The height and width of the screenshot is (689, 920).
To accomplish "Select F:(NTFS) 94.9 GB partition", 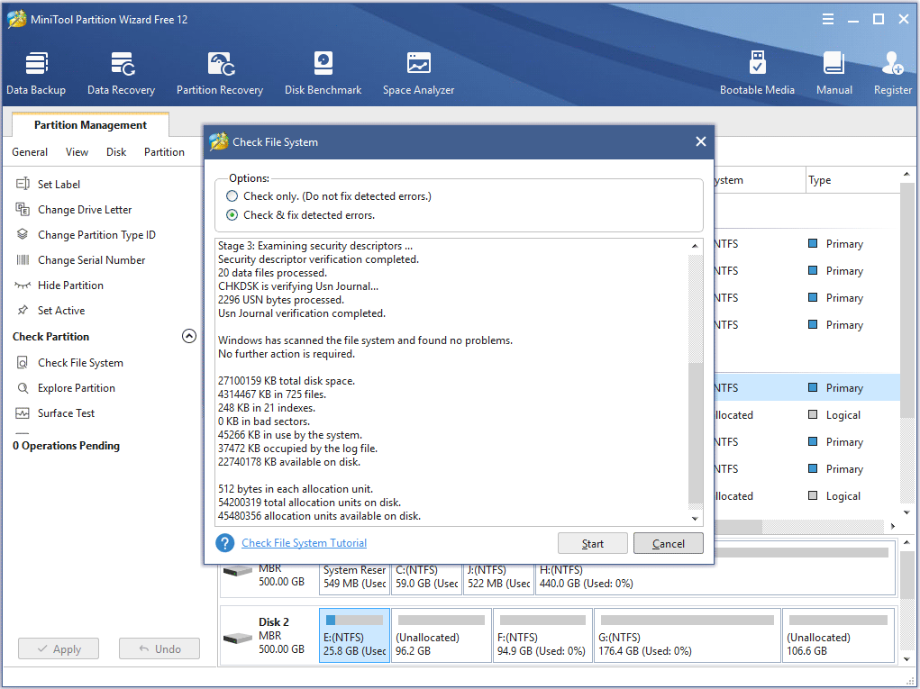I will point(542,636).
